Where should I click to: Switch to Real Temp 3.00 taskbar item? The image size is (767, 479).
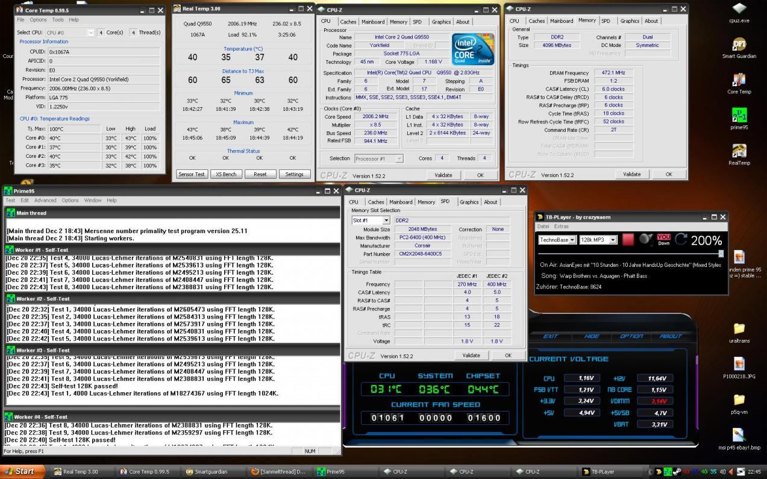tap(81, 472)
